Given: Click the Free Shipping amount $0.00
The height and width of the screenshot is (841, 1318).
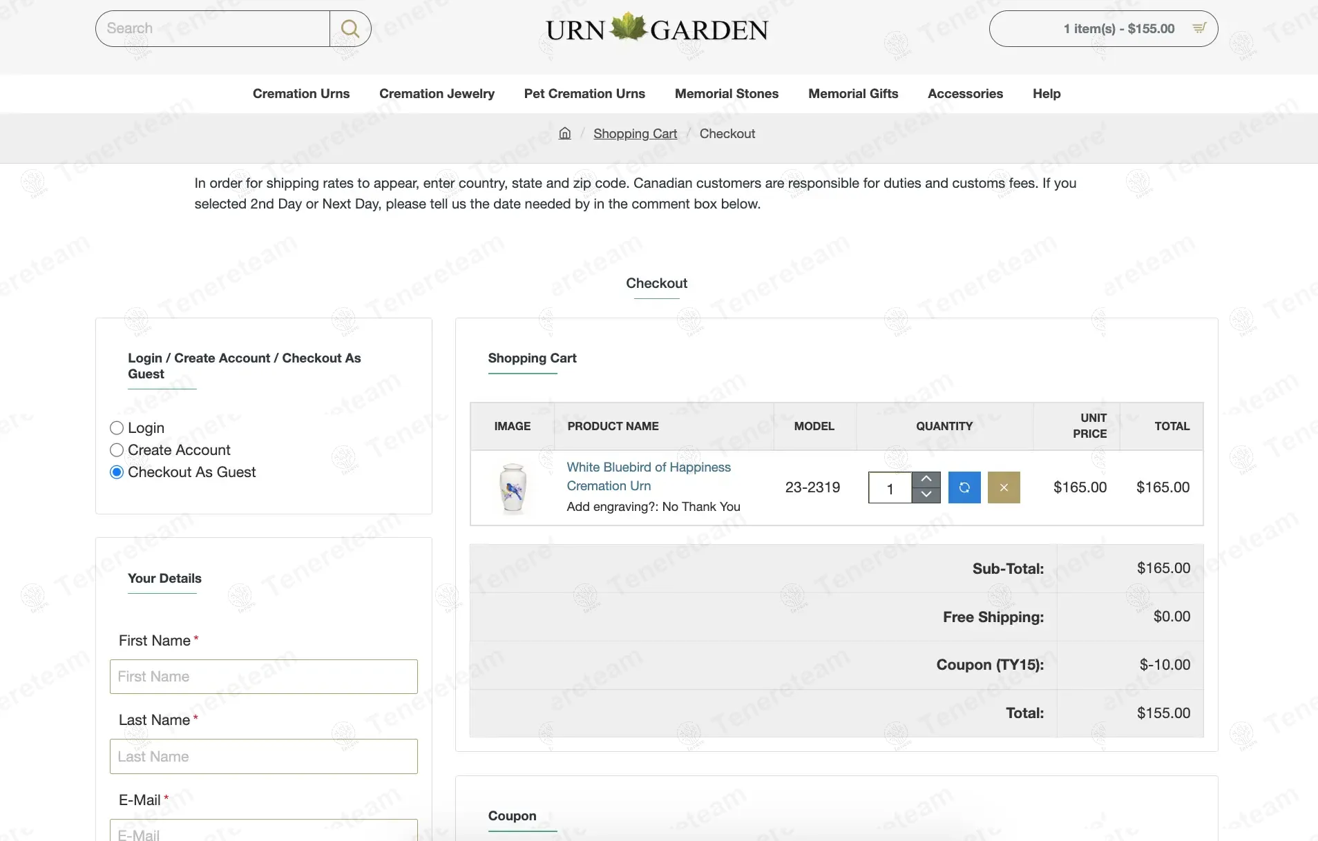Looking at the screenshot, I should (1172, 617).
